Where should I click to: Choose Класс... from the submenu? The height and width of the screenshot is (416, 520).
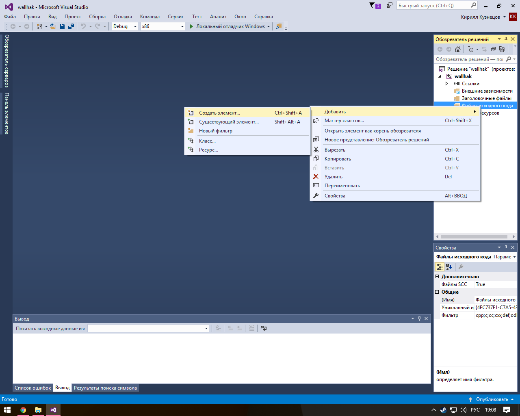(247, 141)
